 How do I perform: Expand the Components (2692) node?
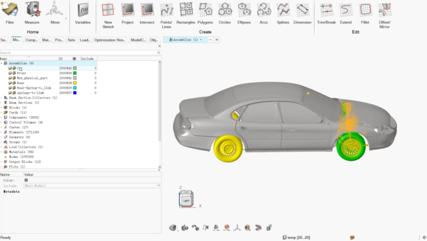point(1,117)
